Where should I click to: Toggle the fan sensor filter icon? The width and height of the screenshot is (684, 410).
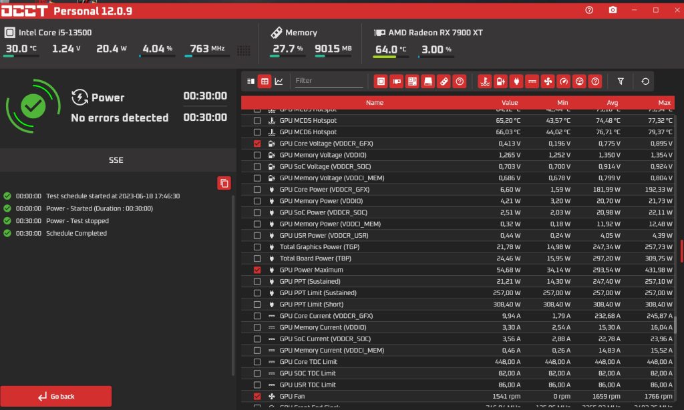point(548,81)
